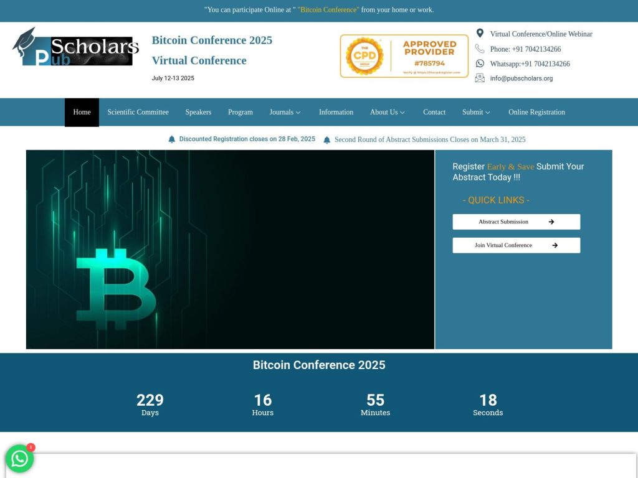Screen dimensions: 638x478
Task: Expand the Submit dropdown menu
Action: (x=476, y=112)
